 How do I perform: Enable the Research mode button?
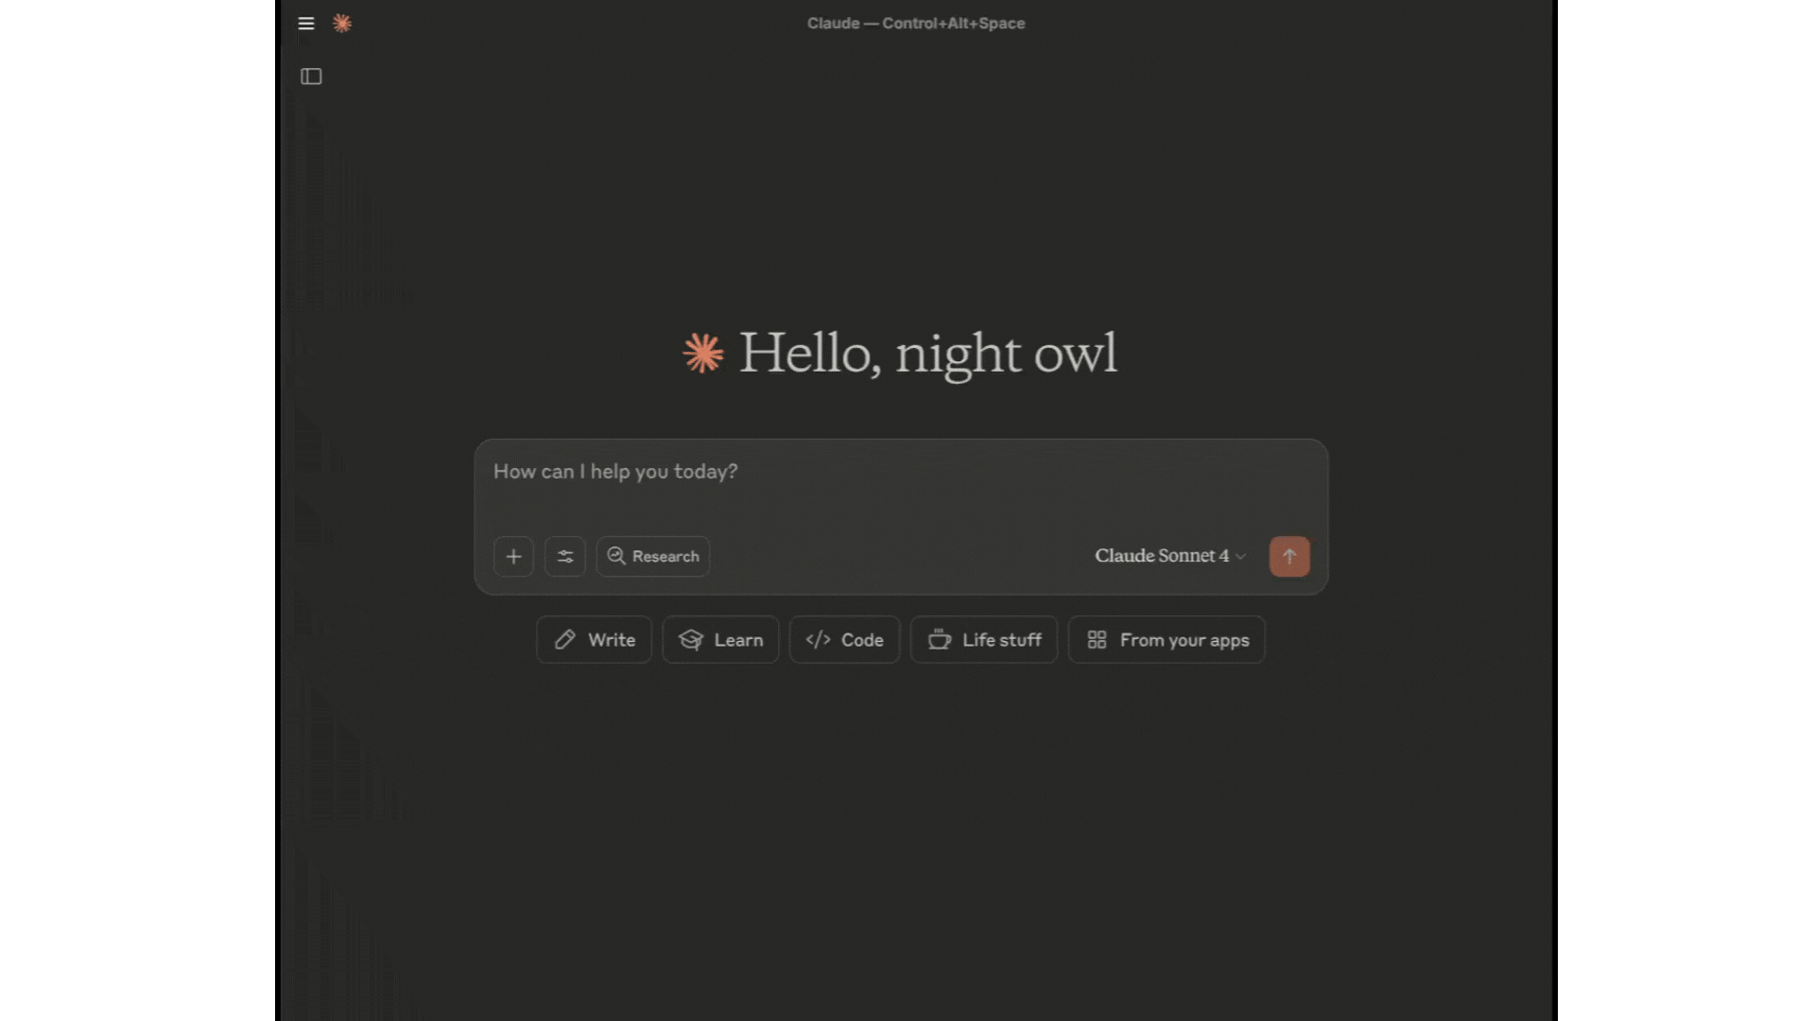click(653, 557)
